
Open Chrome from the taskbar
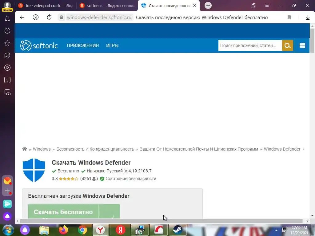point(82,230)
